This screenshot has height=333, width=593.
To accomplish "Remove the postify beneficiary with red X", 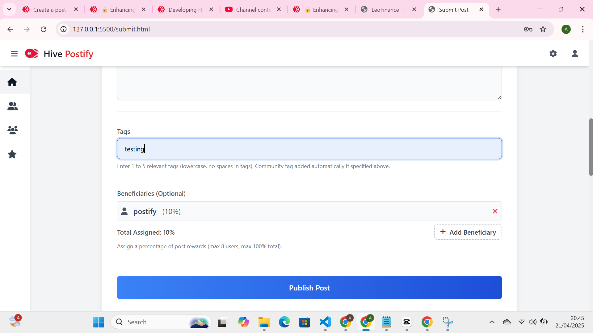I will (495, 211).
